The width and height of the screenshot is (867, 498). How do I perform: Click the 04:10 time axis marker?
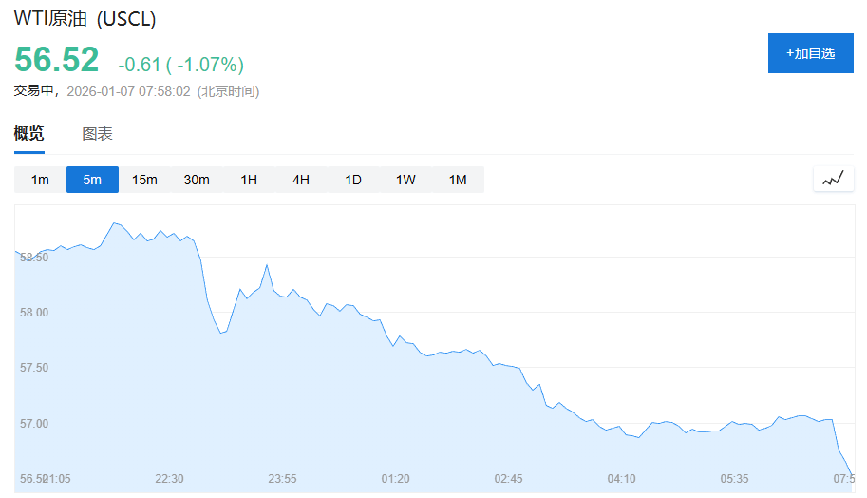pyautogui.click(x=622, y=478)
